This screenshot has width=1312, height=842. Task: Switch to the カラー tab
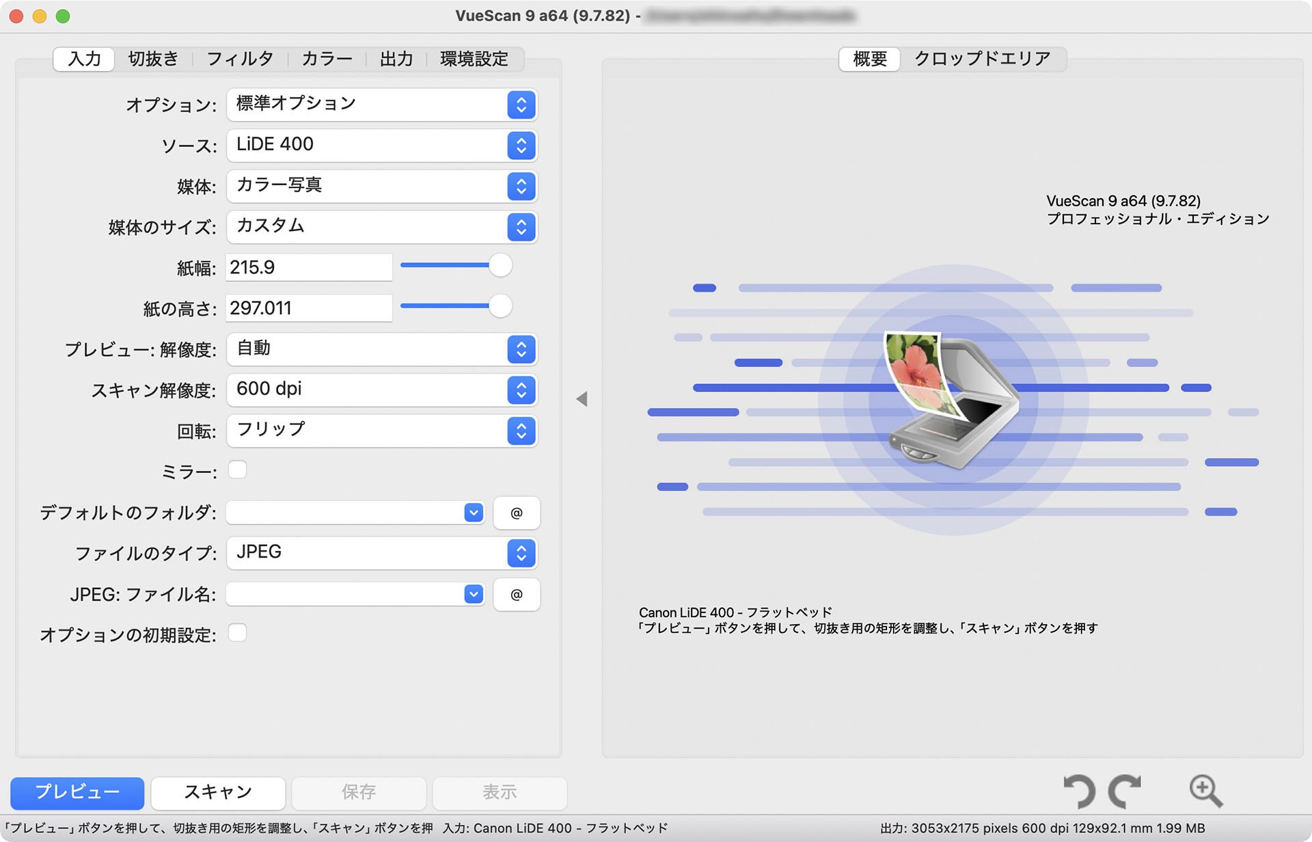coord(327,59)
